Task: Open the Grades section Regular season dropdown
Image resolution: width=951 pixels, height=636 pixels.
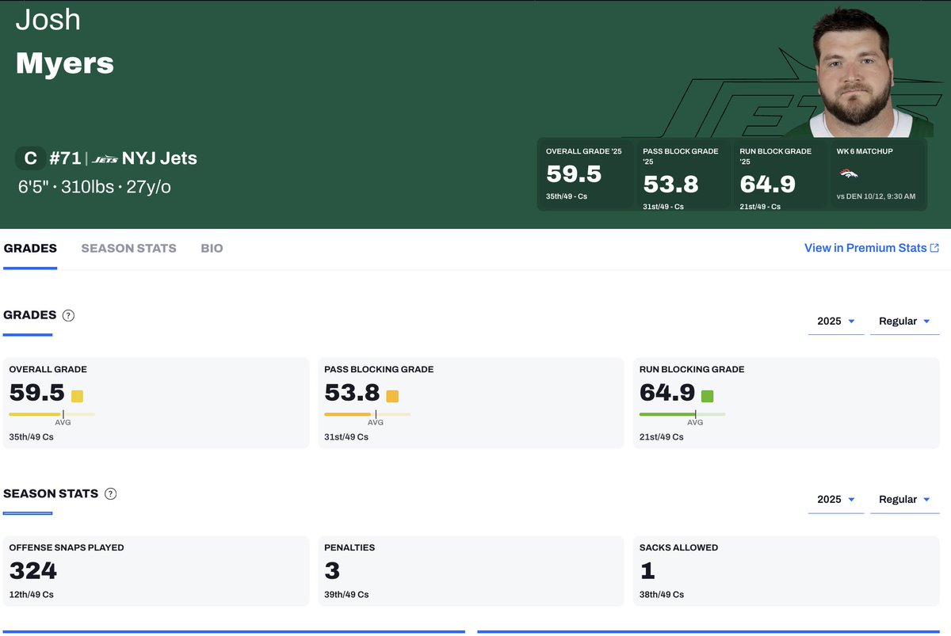Action: 904,322
